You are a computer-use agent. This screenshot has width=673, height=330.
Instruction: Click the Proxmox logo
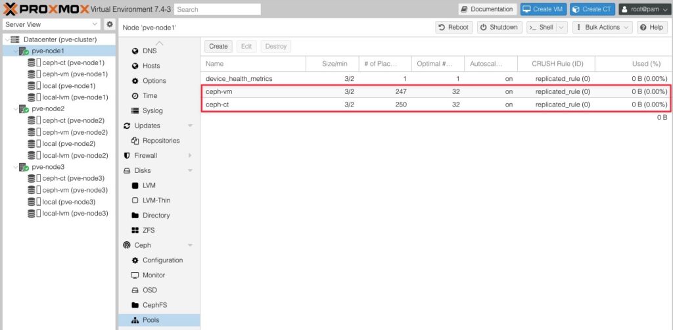click(x=46, y=9)
